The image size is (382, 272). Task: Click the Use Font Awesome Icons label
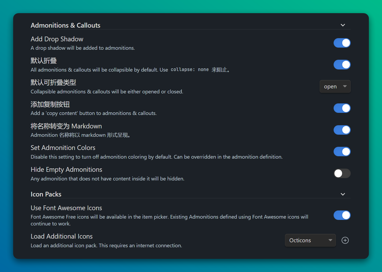(66, 208)
